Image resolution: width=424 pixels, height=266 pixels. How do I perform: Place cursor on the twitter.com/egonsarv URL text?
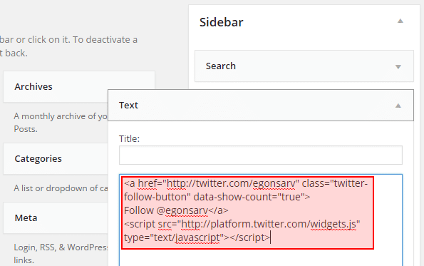click(x=231, y=183)
